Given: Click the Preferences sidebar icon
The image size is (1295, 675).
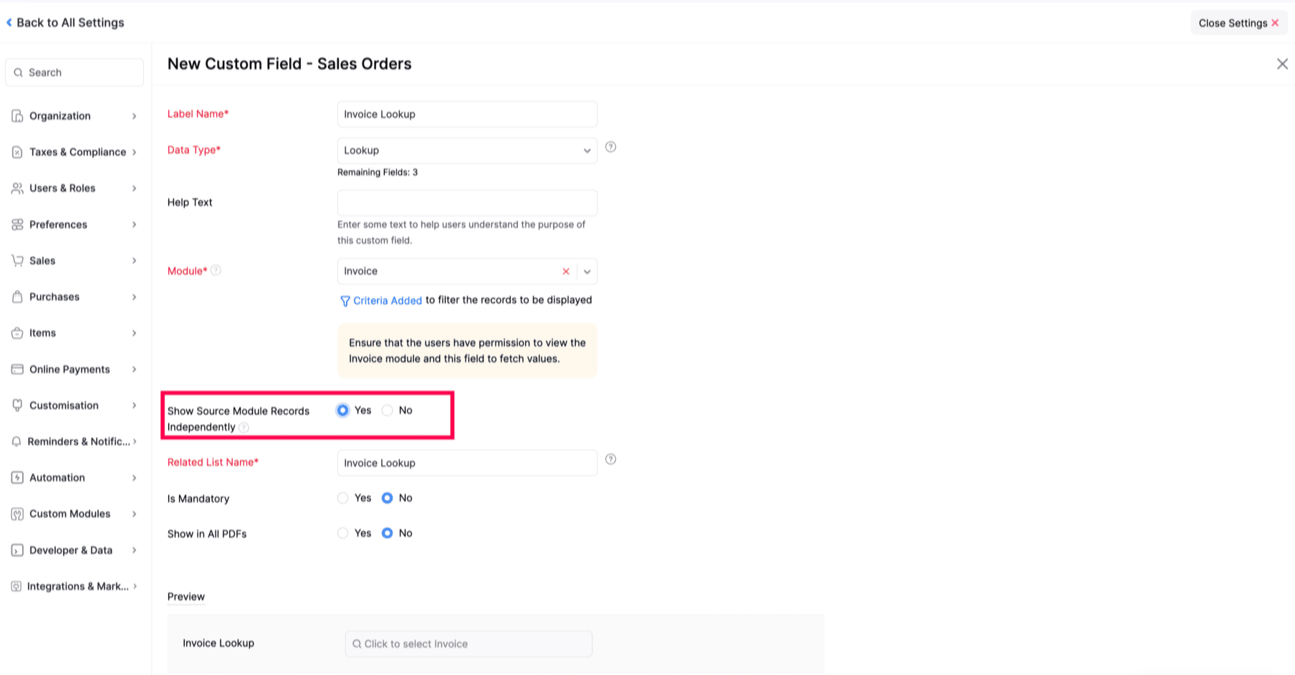Looking at the screenshot, I should click(17, 224).
